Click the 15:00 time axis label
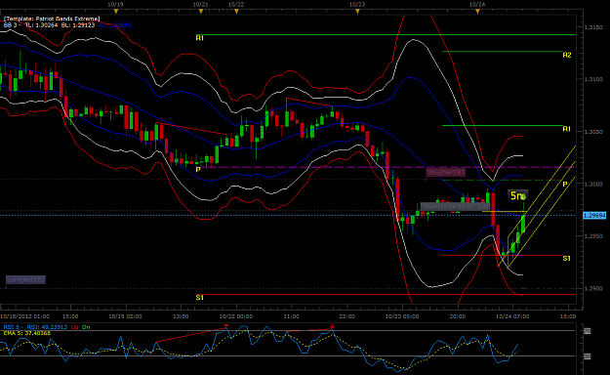610x375 pixels. (70, 316)
